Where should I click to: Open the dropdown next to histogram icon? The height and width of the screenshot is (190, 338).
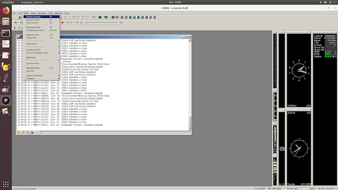[x=109, y=17]
